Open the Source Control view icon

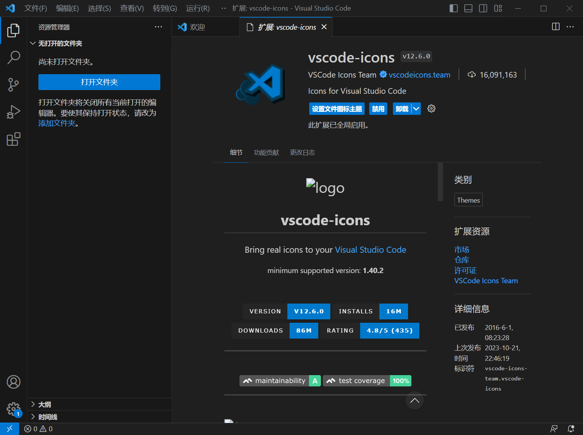13,85
